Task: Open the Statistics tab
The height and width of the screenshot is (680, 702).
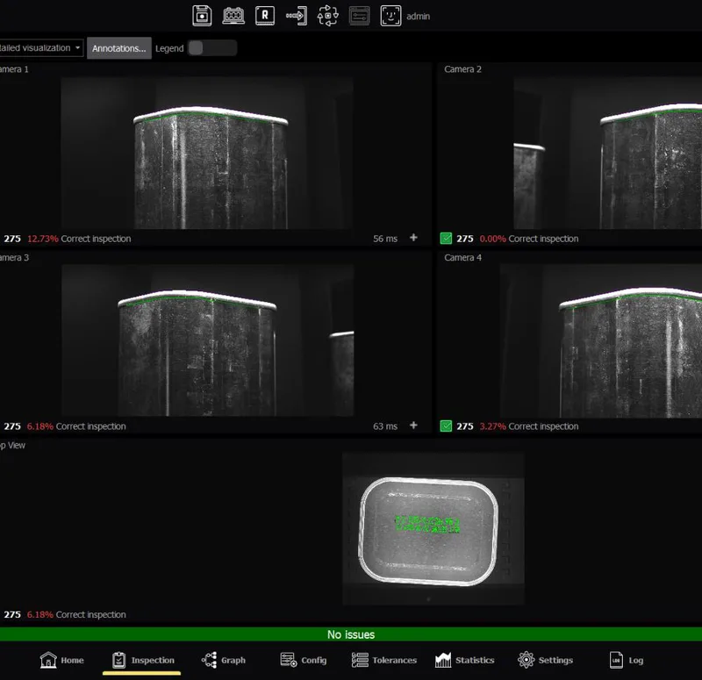Action: click(464, 660)
